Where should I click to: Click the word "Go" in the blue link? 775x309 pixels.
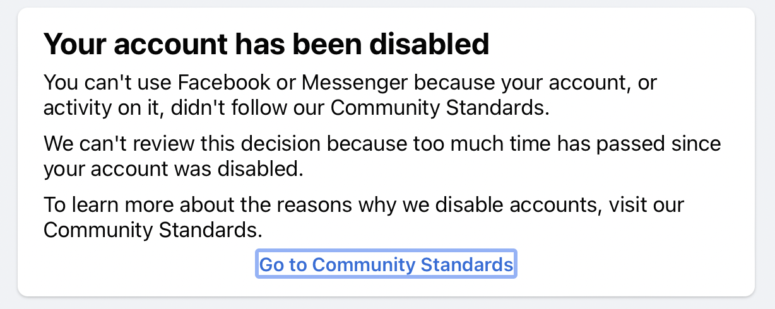(x=271, y=264)
